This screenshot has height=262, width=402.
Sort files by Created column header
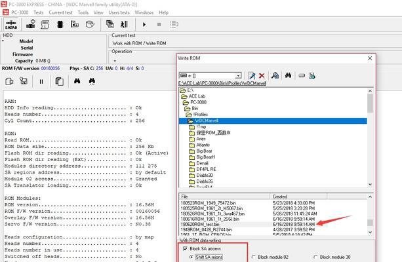pos(298,196)
